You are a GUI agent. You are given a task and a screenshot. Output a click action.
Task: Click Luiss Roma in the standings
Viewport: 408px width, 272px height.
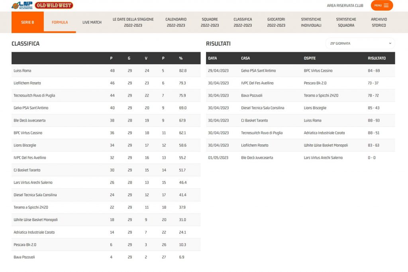[22, 71]
